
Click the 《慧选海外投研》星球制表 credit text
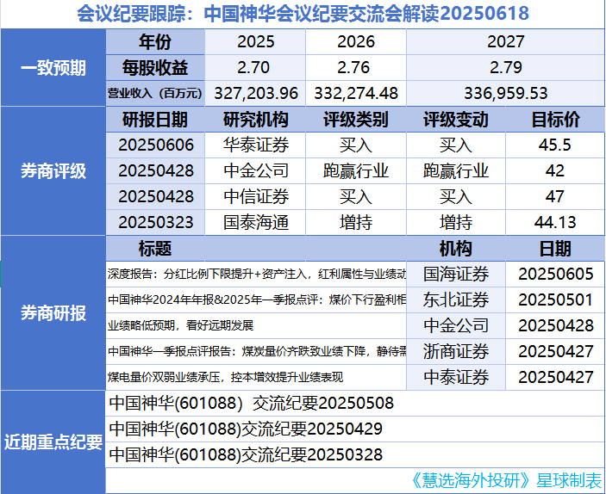click(x=505, y=480)
